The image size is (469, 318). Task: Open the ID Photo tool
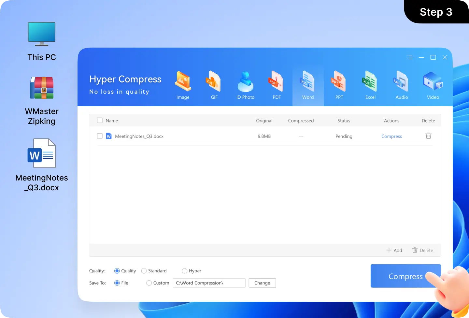click(245, 85)
